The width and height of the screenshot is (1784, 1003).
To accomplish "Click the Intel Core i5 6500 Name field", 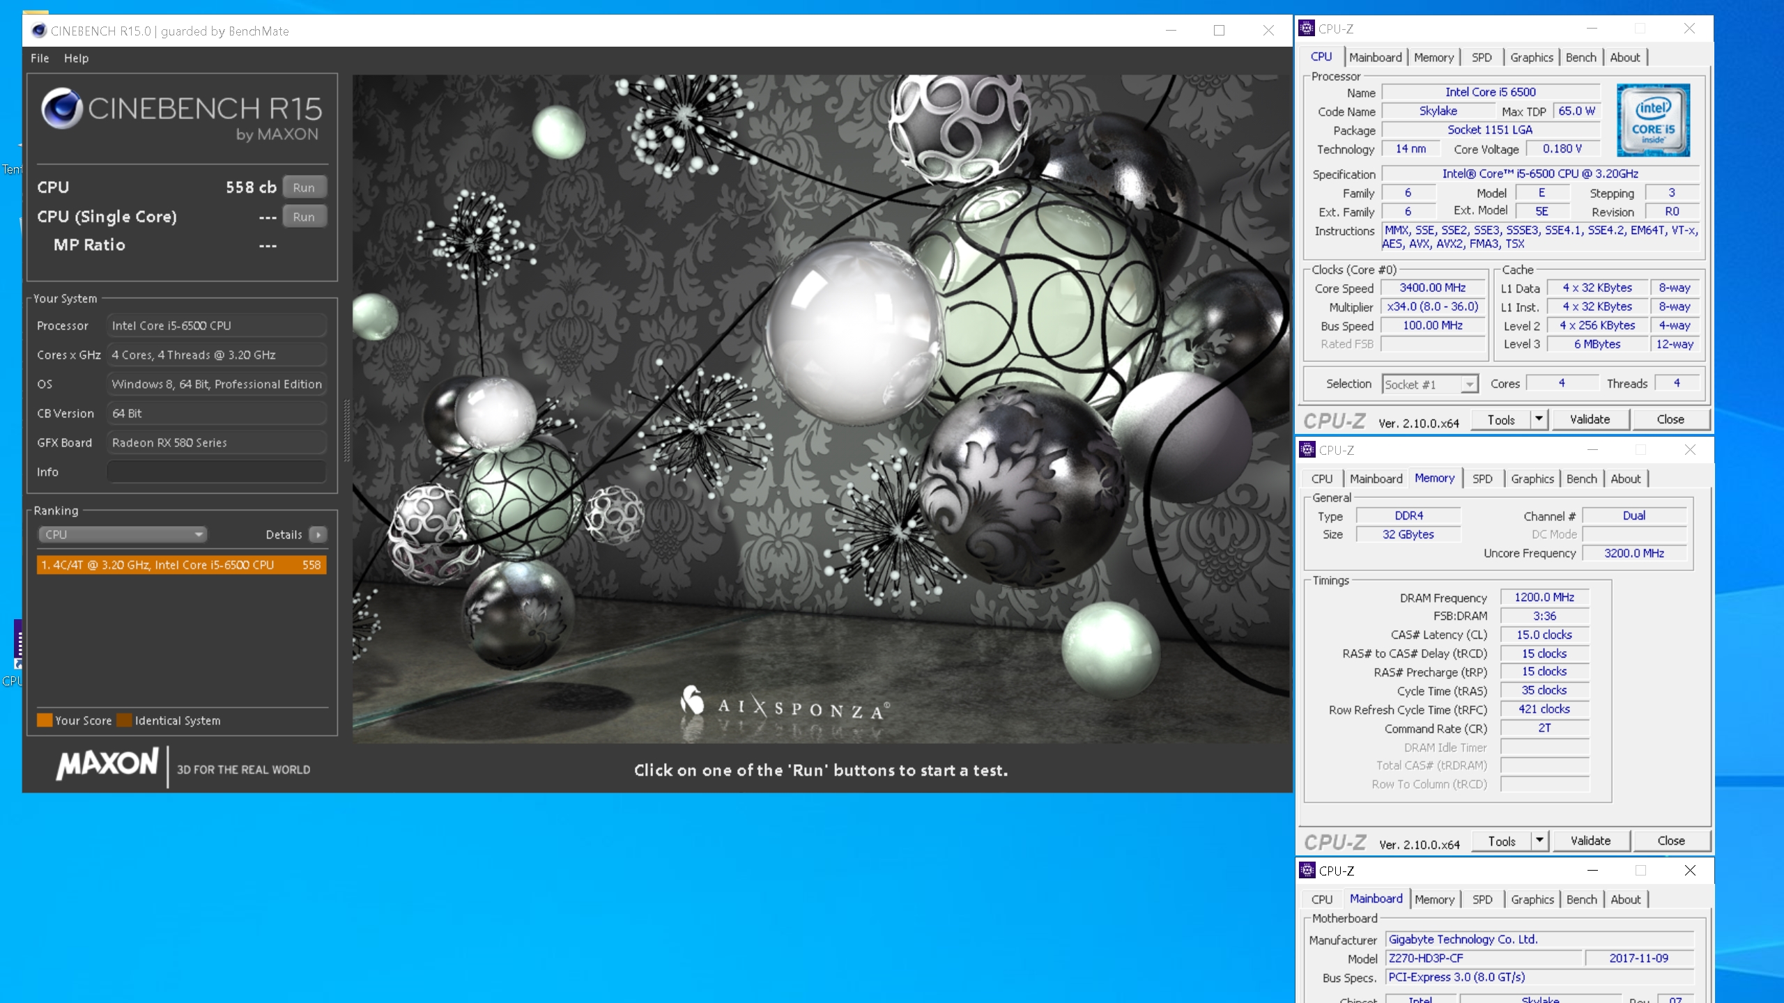I will click(x=1491, y=92).
